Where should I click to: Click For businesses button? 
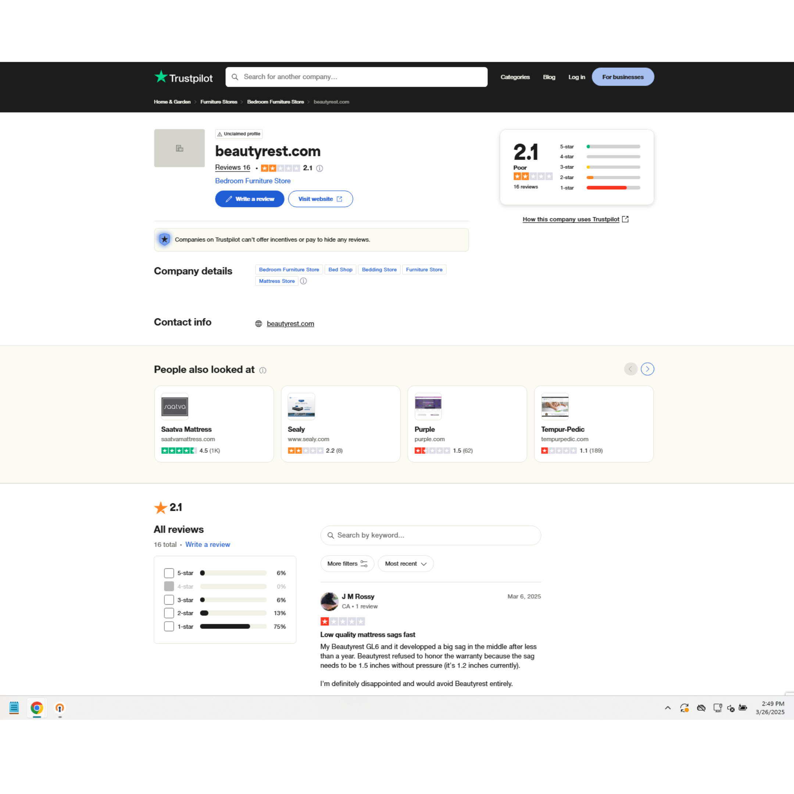[623, 77]
